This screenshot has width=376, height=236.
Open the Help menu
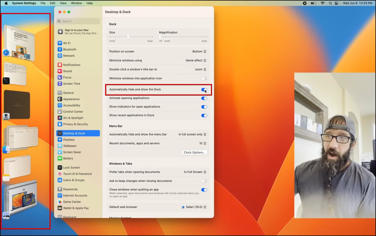90,3
